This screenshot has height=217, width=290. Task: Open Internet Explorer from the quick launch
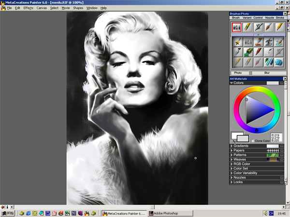pos(29,214)
